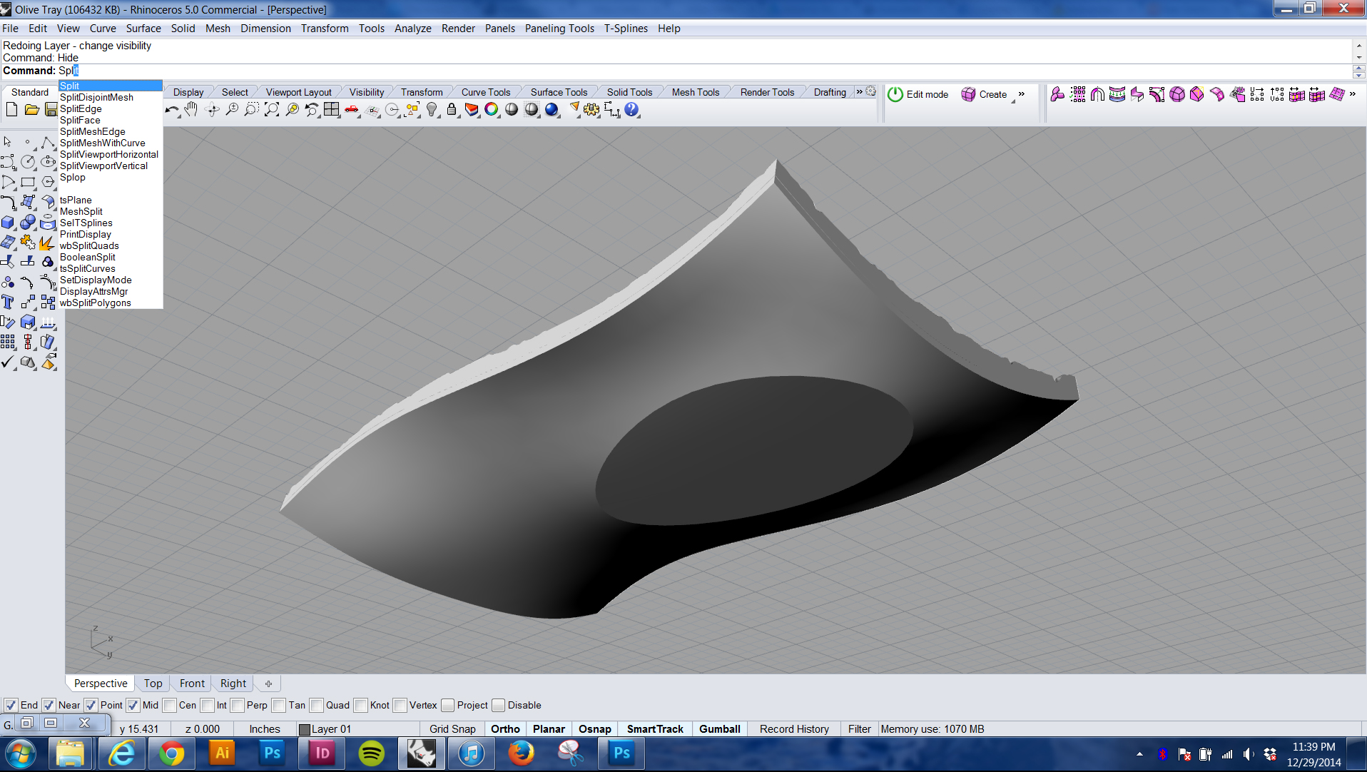Switch to the Front viewport tab
Viewport: 1367px width, 772px height.
(192, 684)
